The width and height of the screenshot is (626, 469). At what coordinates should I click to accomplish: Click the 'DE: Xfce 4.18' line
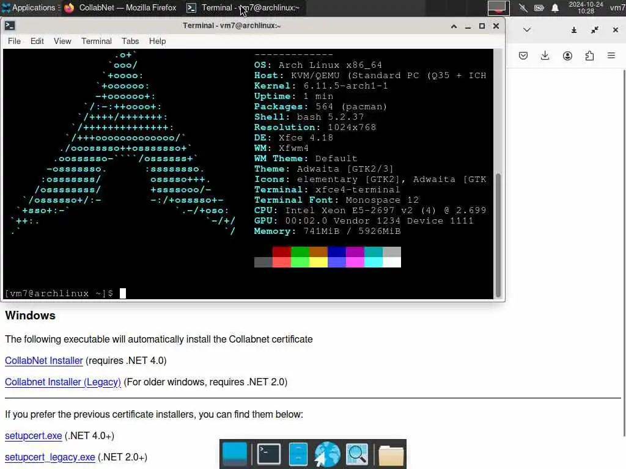(293, 137)
